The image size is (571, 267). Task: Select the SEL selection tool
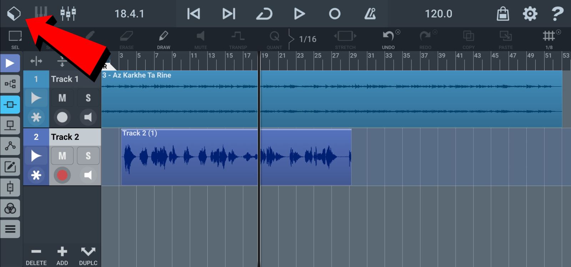15,40
